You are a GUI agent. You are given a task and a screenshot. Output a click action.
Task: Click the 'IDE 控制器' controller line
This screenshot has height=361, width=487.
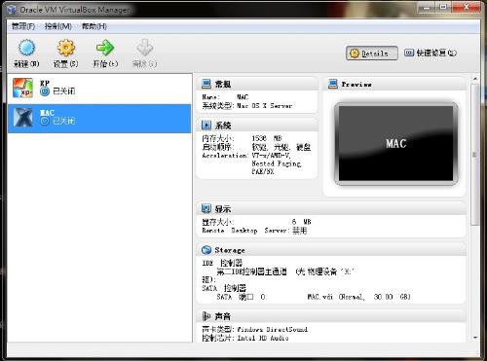222,263
